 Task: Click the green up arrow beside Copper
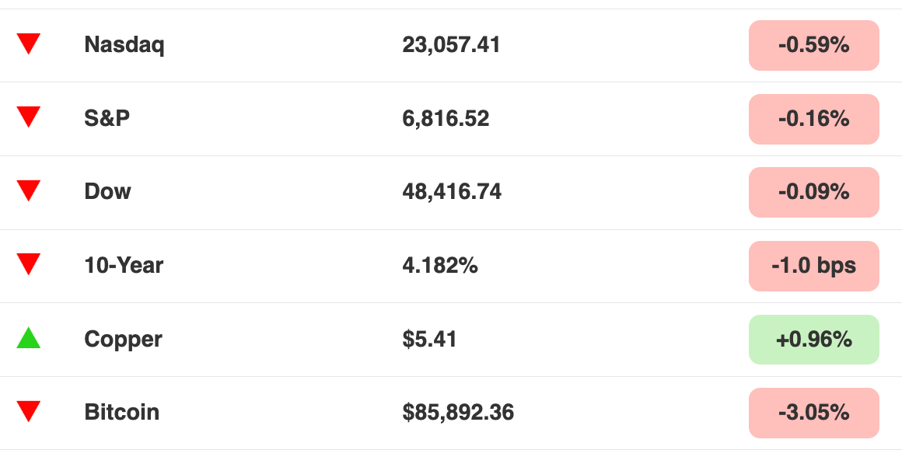tap(29, 338)
